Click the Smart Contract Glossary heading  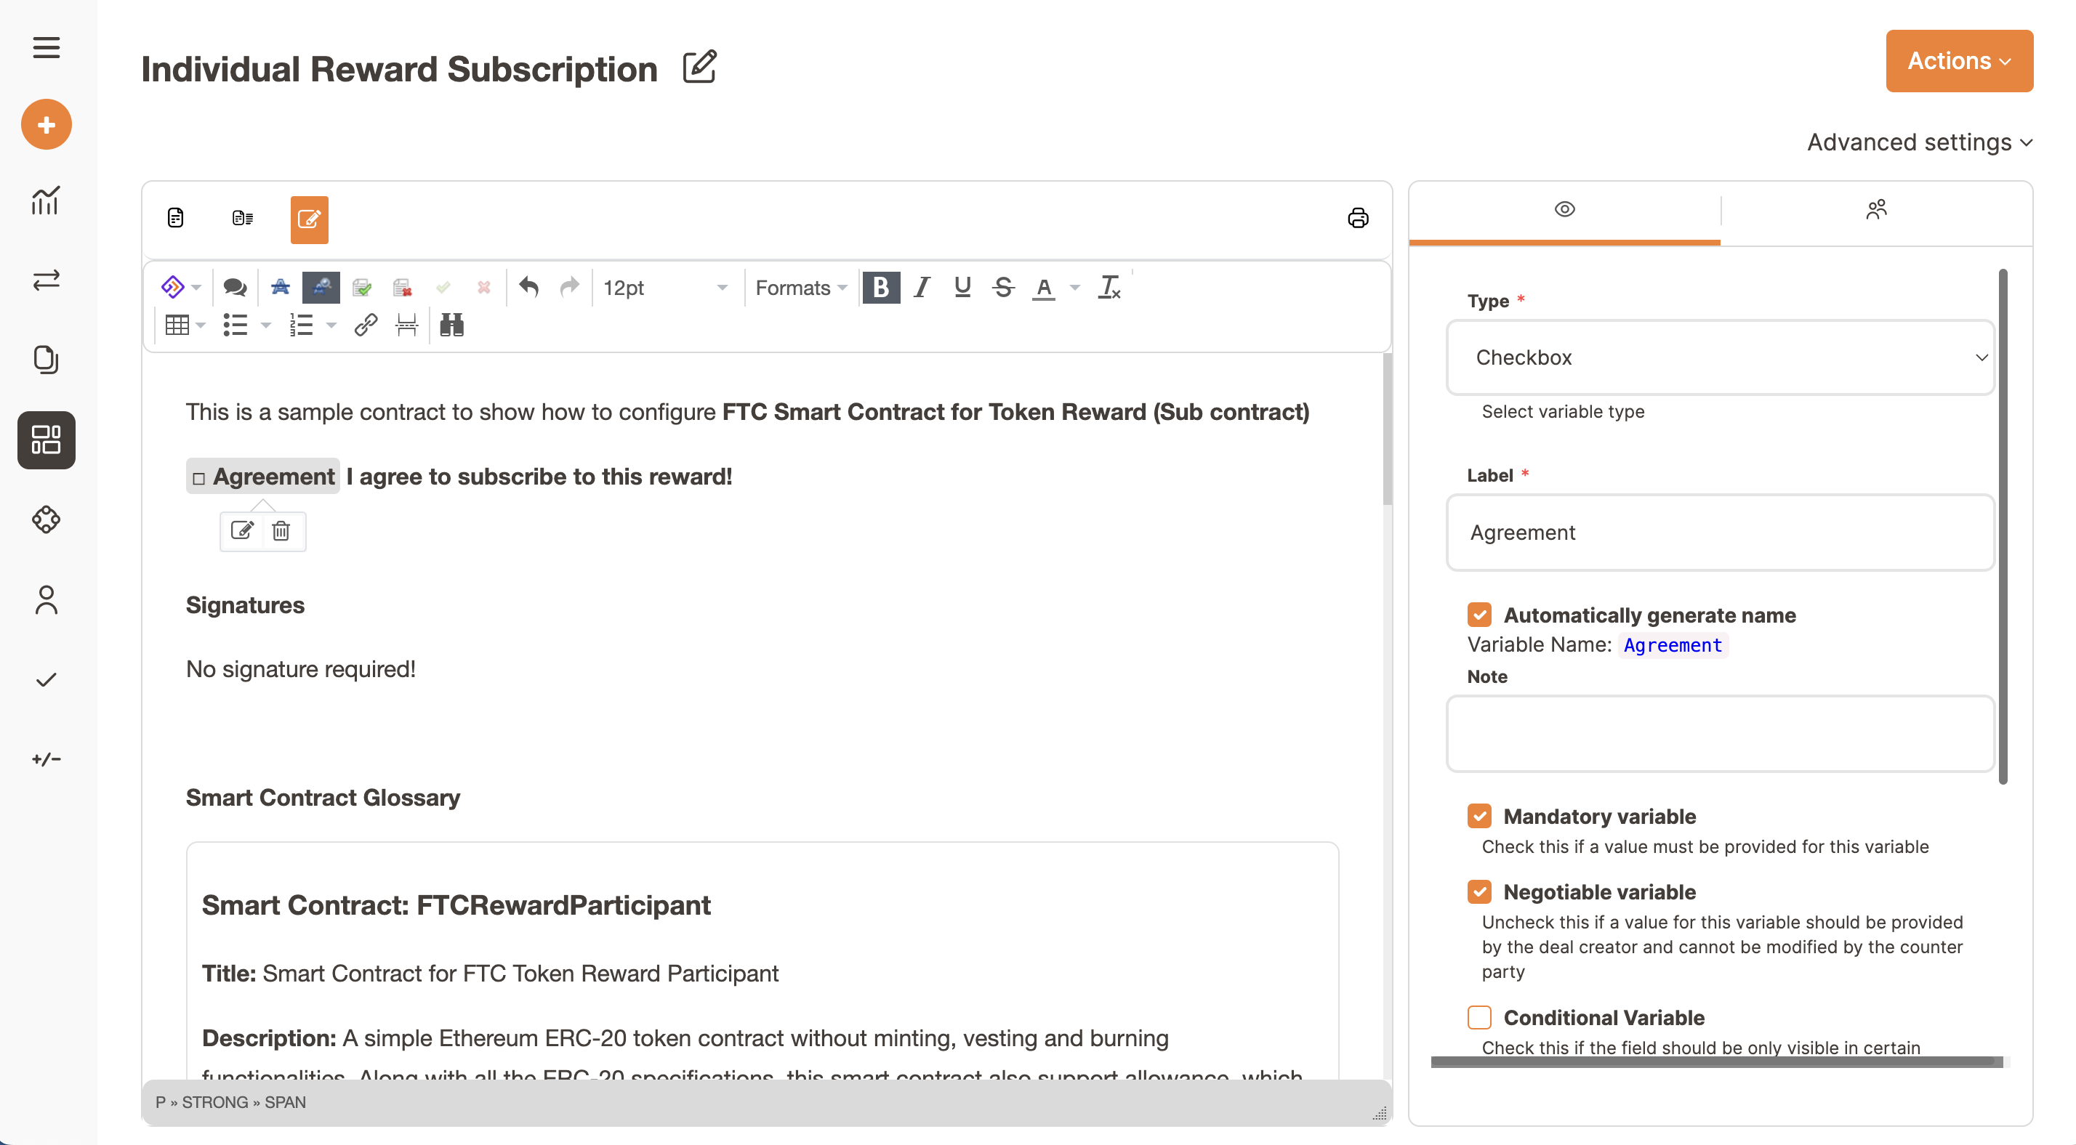point(322,797)
